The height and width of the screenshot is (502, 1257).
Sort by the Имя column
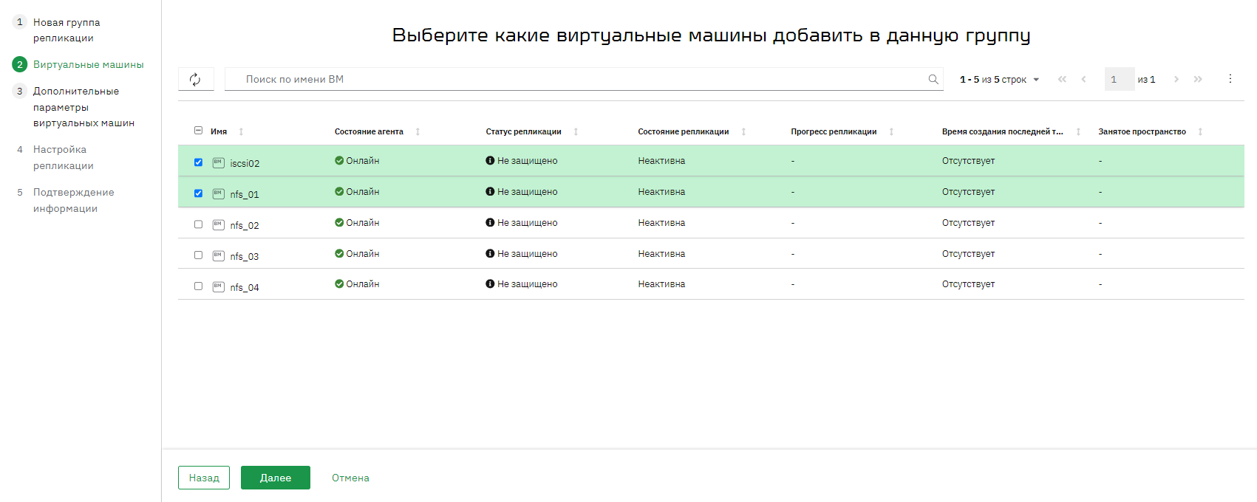tap(241, 131)
